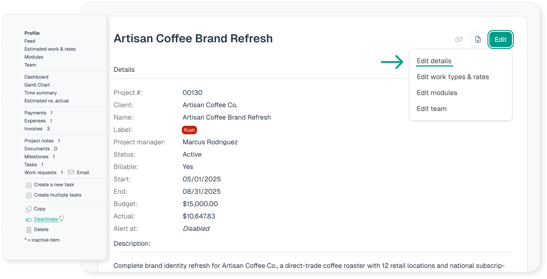This screenshot has height=279, width=547.
Task: Open the Edit dropdown button
Action: (x=500, y=40)
